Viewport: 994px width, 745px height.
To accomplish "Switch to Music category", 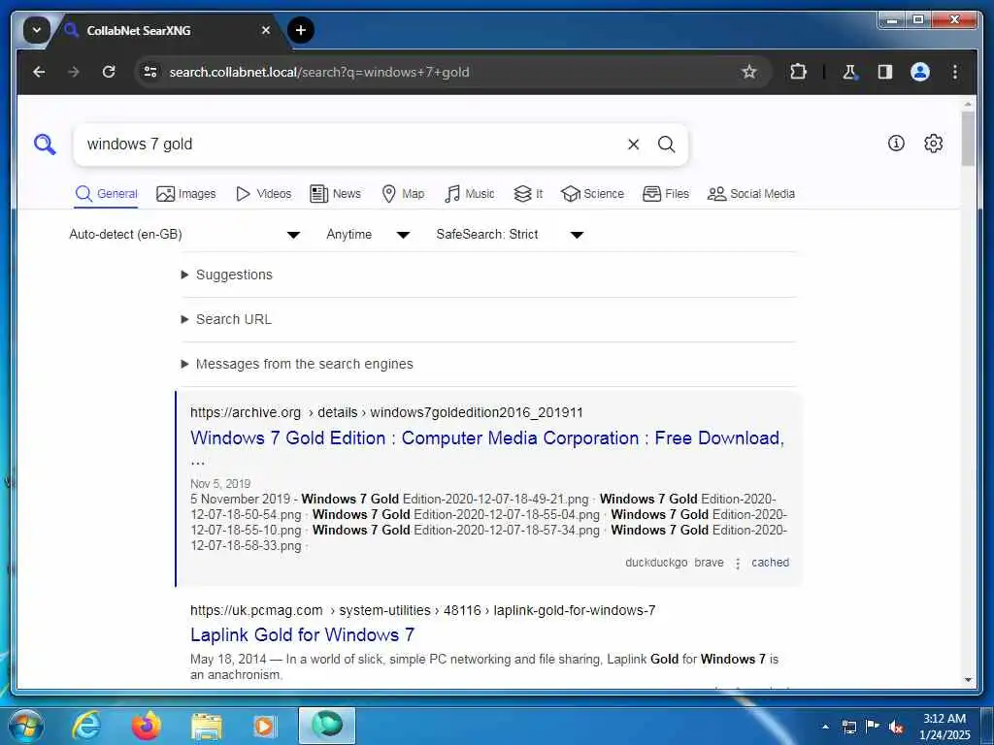I will click(469, 194).
